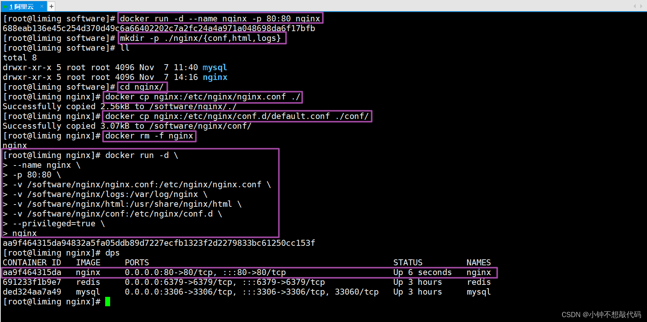Click the 'Up 3 hours' status in mysql row
The image size is (647, 322).
click(417, 292)
